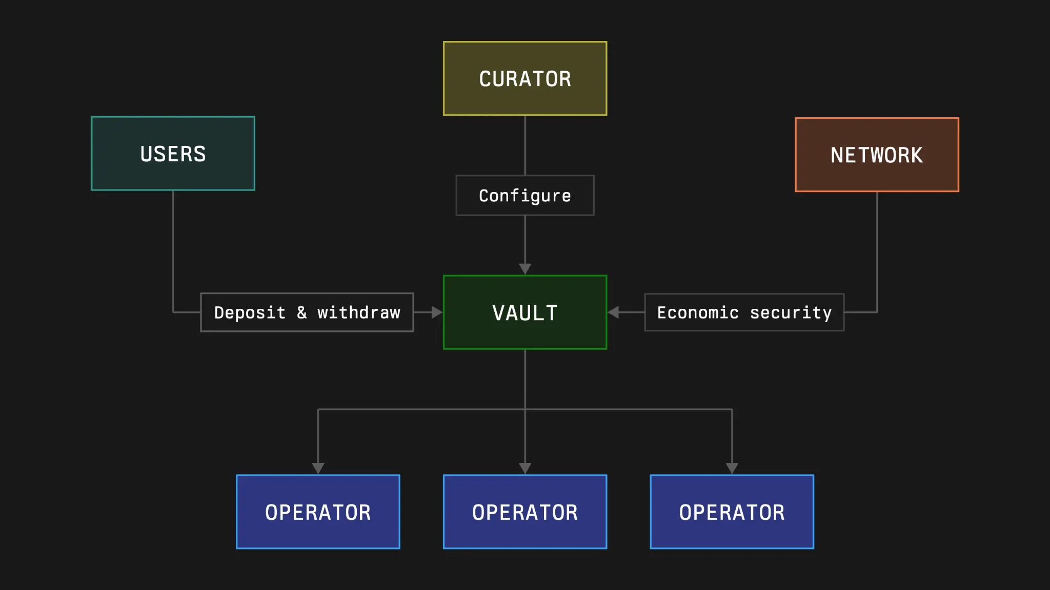This screenshot has height=590, width=1050.
Task: Select the right blue OPERATOR box
Action: tap(732, 512)
